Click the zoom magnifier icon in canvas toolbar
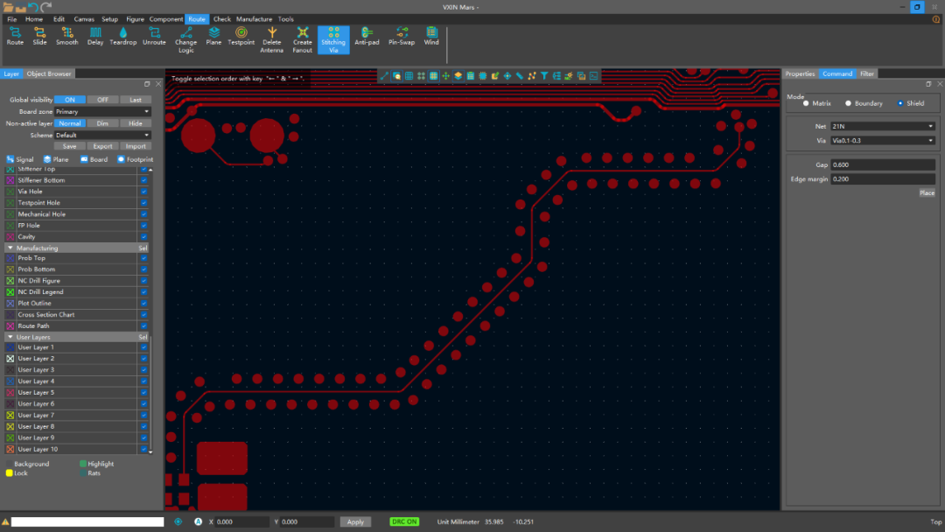 point(396,76)
